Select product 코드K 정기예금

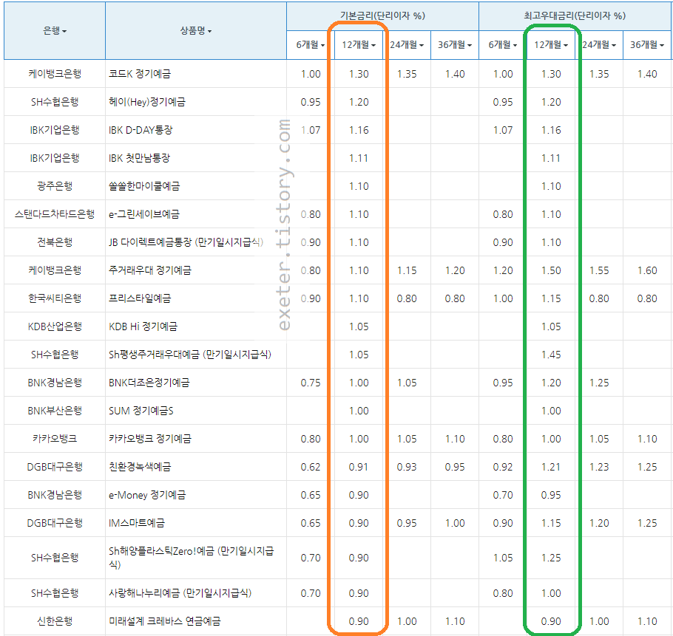[140, 74]
